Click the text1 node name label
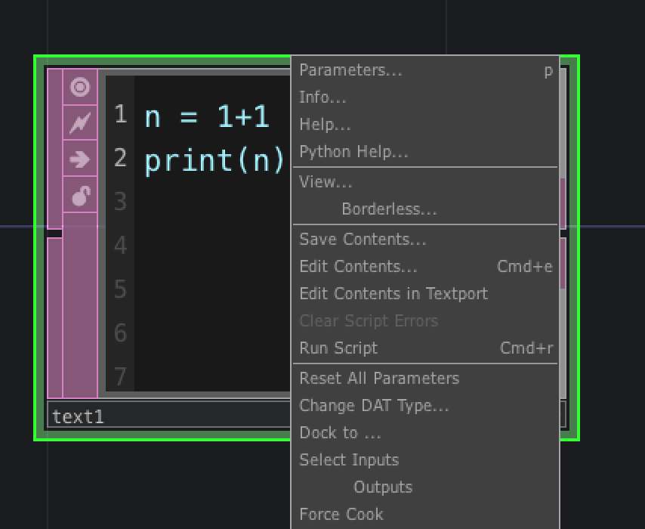 point(78,416)
